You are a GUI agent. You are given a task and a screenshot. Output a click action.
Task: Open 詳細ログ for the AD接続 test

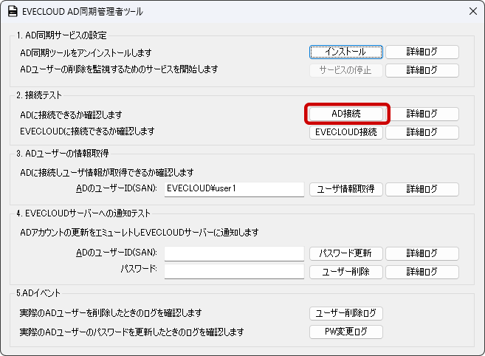coord(422,114)
